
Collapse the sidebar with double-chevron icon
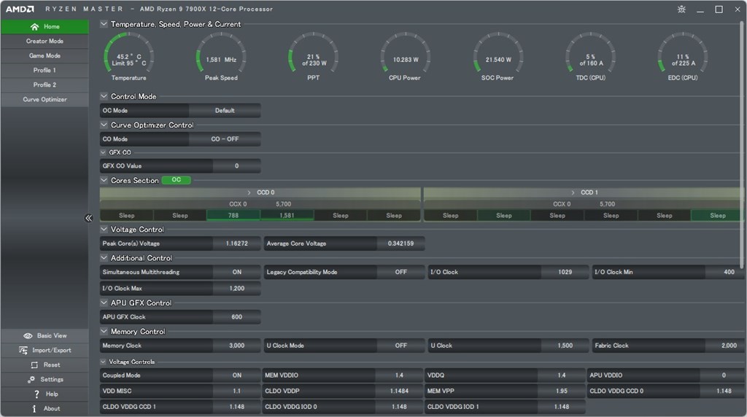(88, 218)
